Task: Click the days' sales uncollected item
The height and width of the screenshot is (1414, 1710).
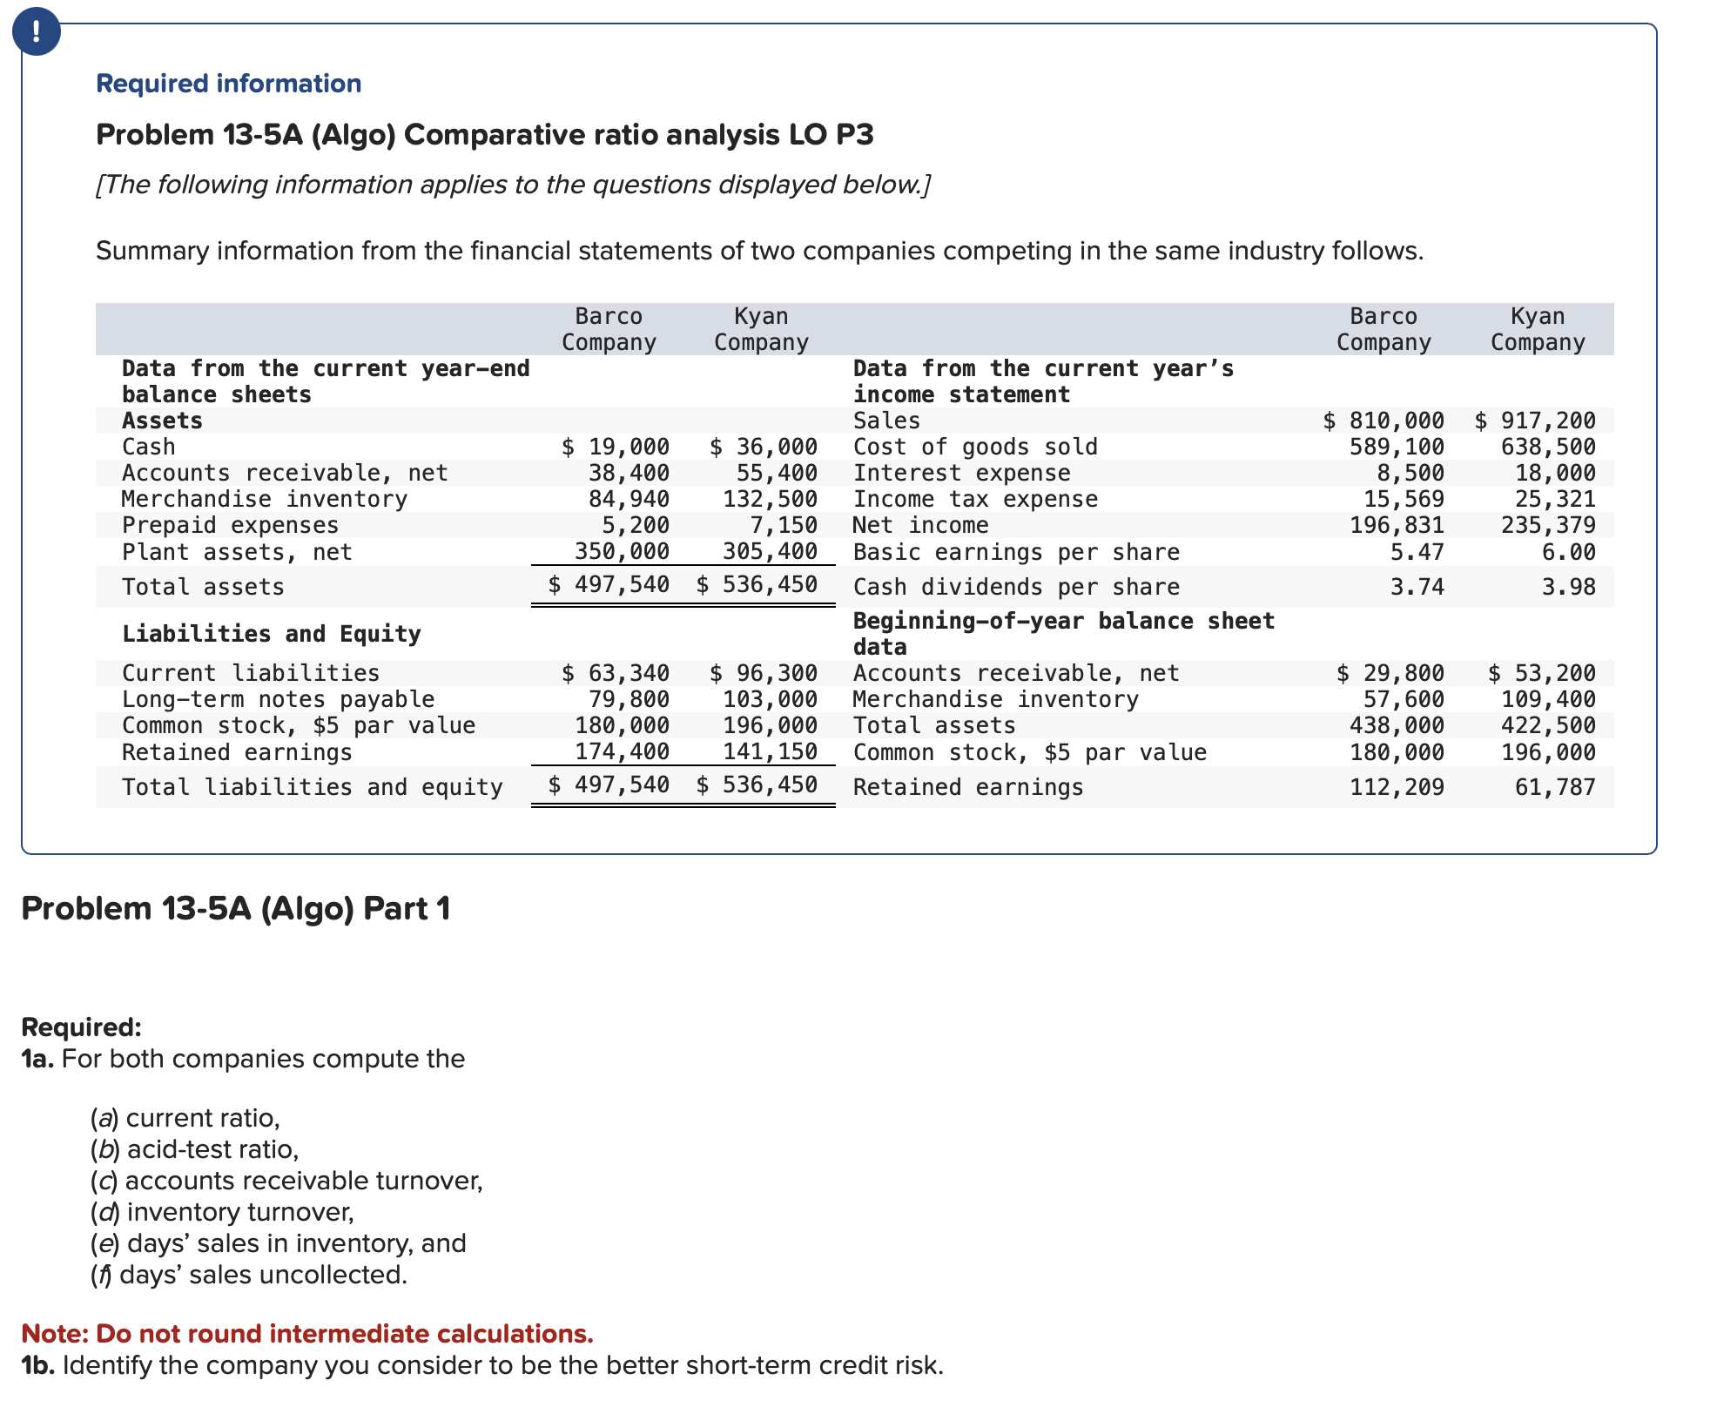Action: click(249, 1275)
